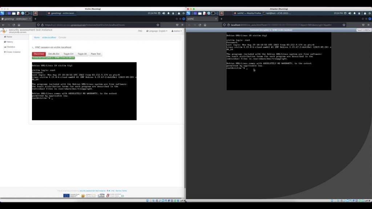Screen dimensions: 372x209
Task: Expand the marios user menu
Action: tap(177, 31)
